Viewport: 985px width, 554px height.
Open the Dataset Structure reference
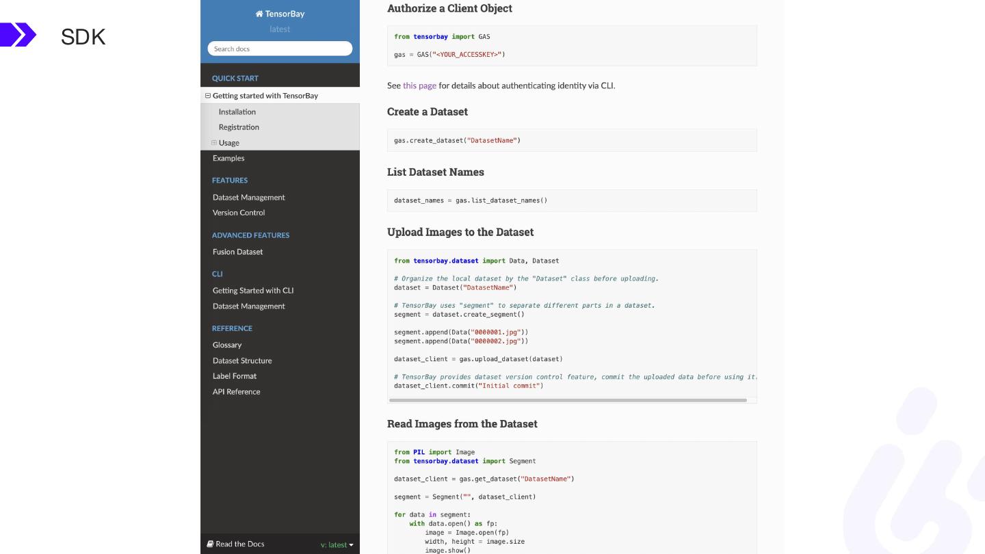point(242,361)
